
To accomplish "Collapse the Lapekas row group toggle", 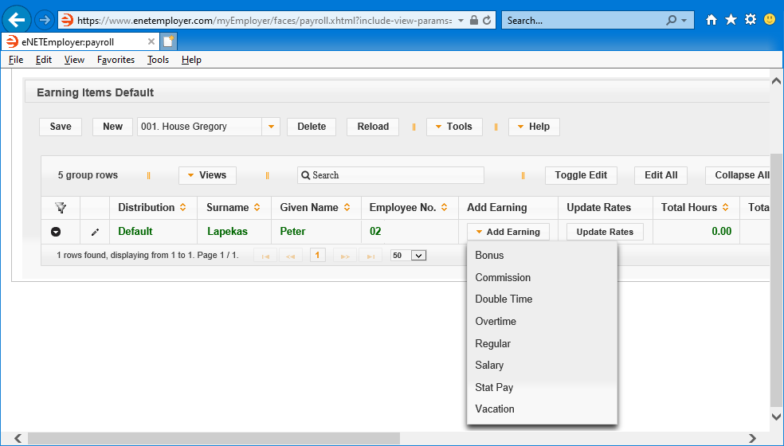I will click(56, 233).
